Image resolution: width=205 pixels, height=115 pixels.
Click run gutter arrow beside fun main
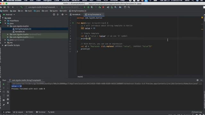point(73,23)
